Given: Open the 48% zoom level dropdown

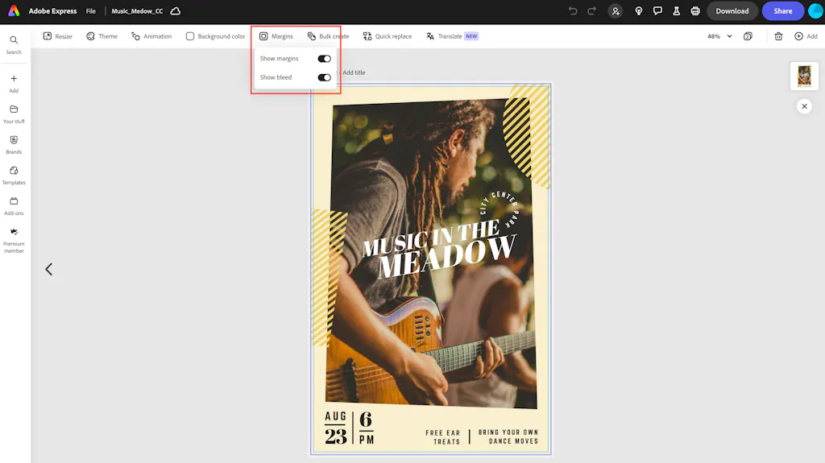Looking at the screenshot, I should [x=719, y=36].
